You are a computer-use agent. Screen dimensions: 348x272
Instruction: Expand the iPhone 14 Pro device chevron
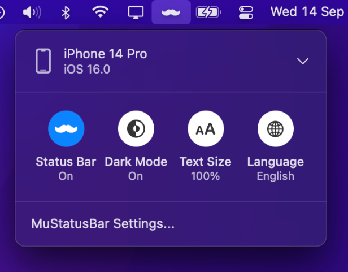click(303, 61)
